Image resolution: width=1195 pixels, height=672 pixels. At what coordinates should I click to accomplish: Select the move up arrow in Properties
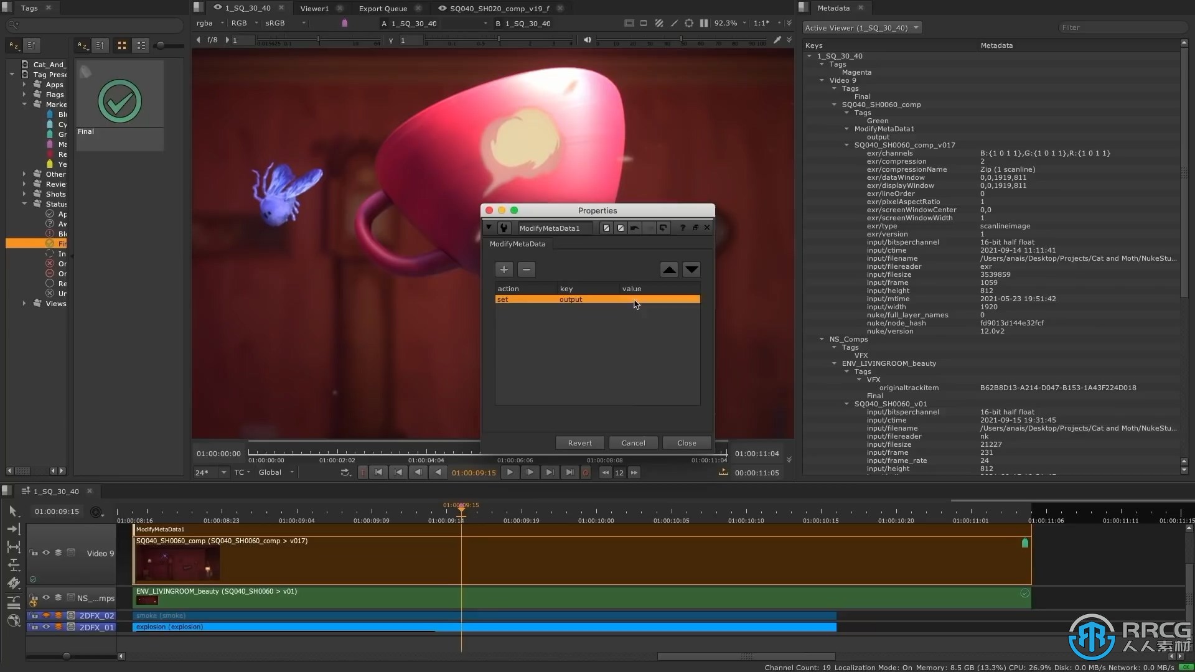[x=670, y=269]
